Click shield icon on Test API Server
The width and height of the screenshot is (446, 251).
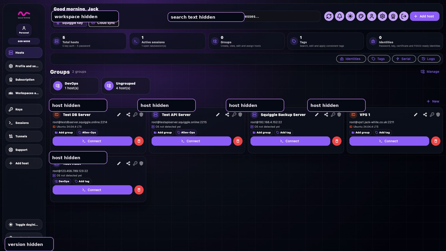pos(240,115)
